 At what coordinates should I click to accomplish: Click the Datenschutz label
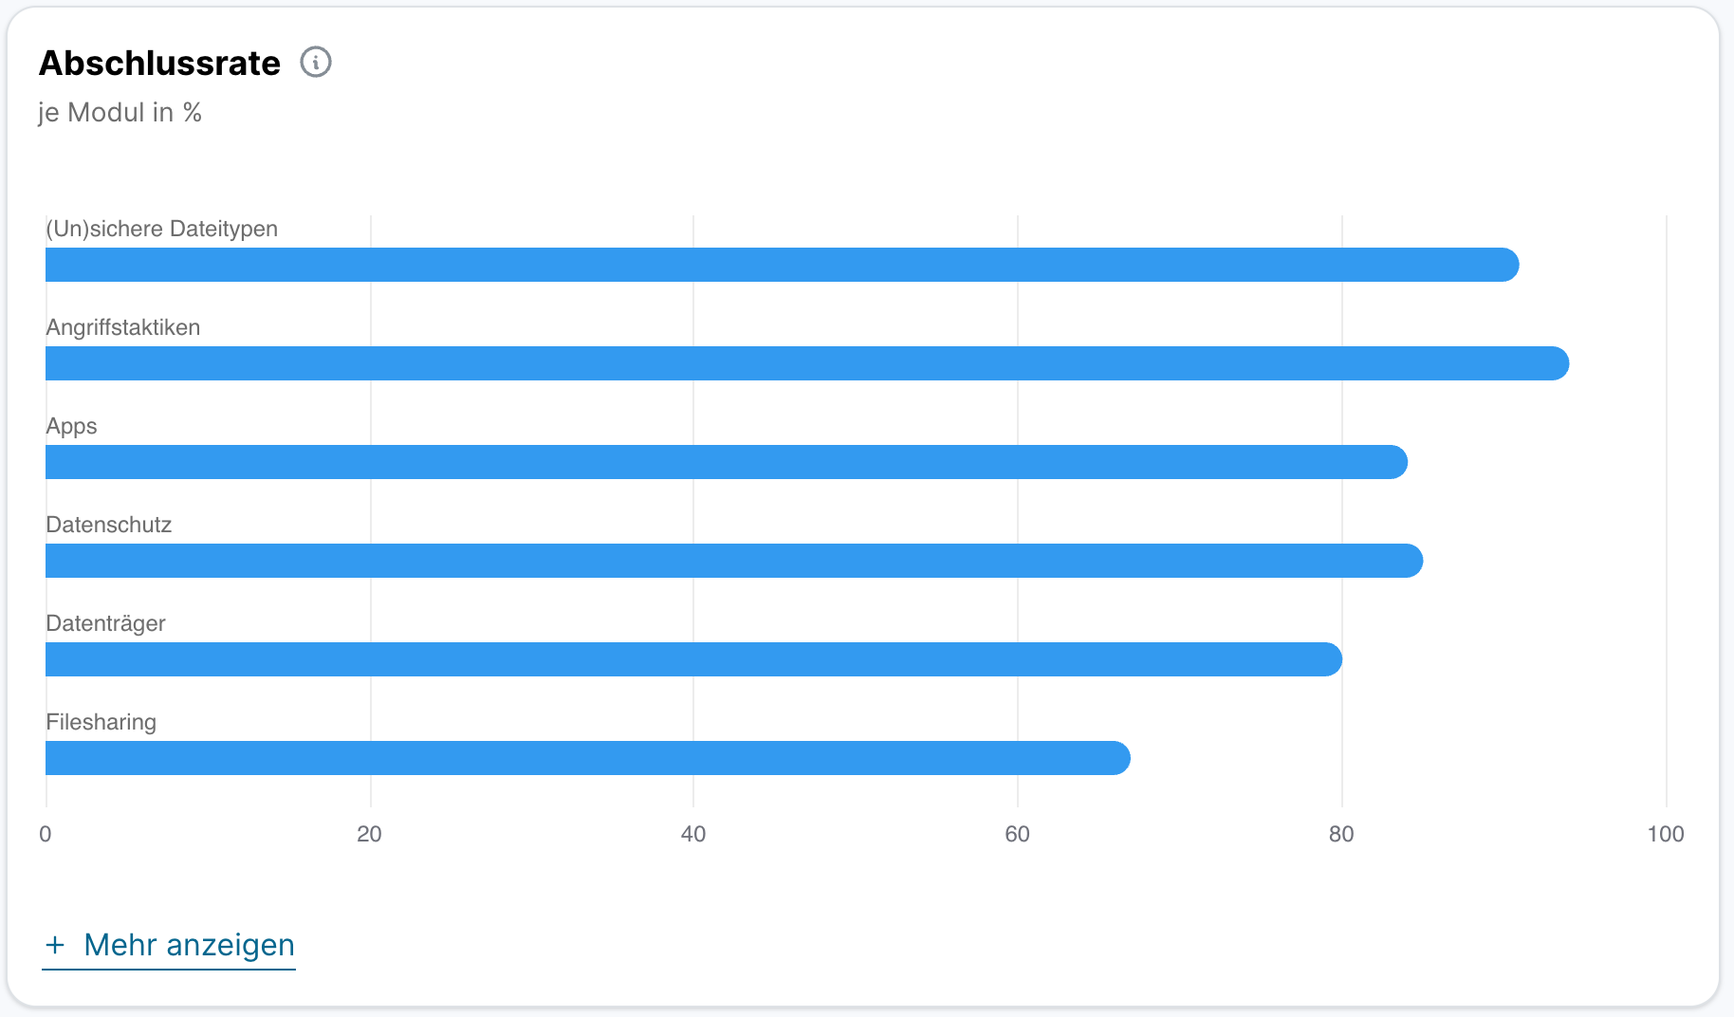click(x=109, y=525)
